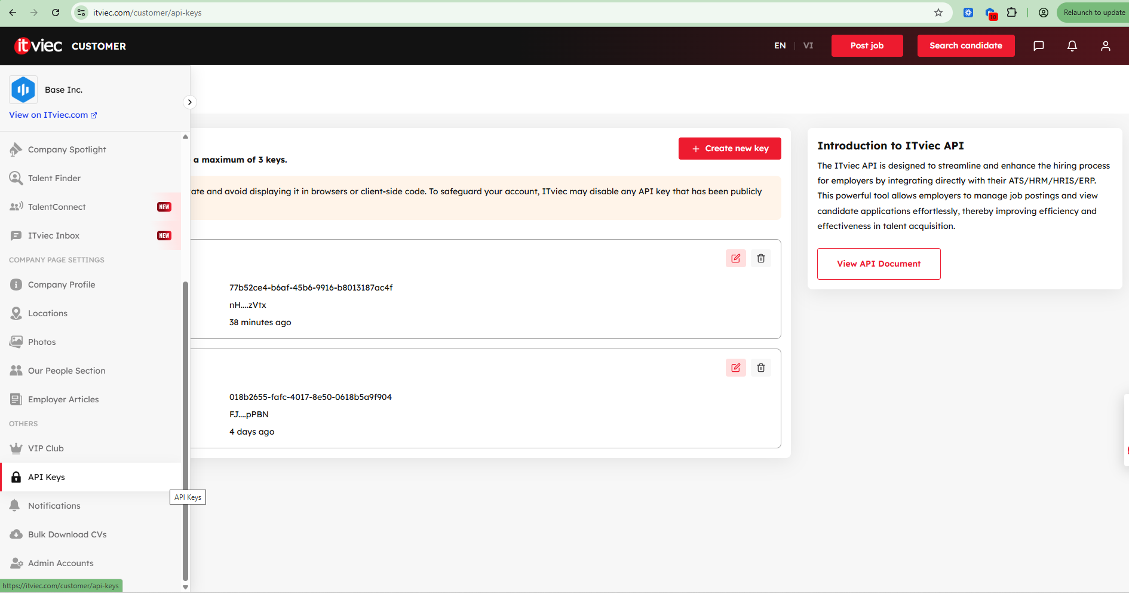Click the Notifications bell icon in sidebar
1129x593 pixels.
15,506
